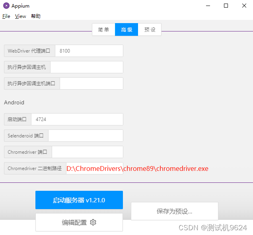Close the Appium window
The image size is (253, 235).
coord(244,6)
